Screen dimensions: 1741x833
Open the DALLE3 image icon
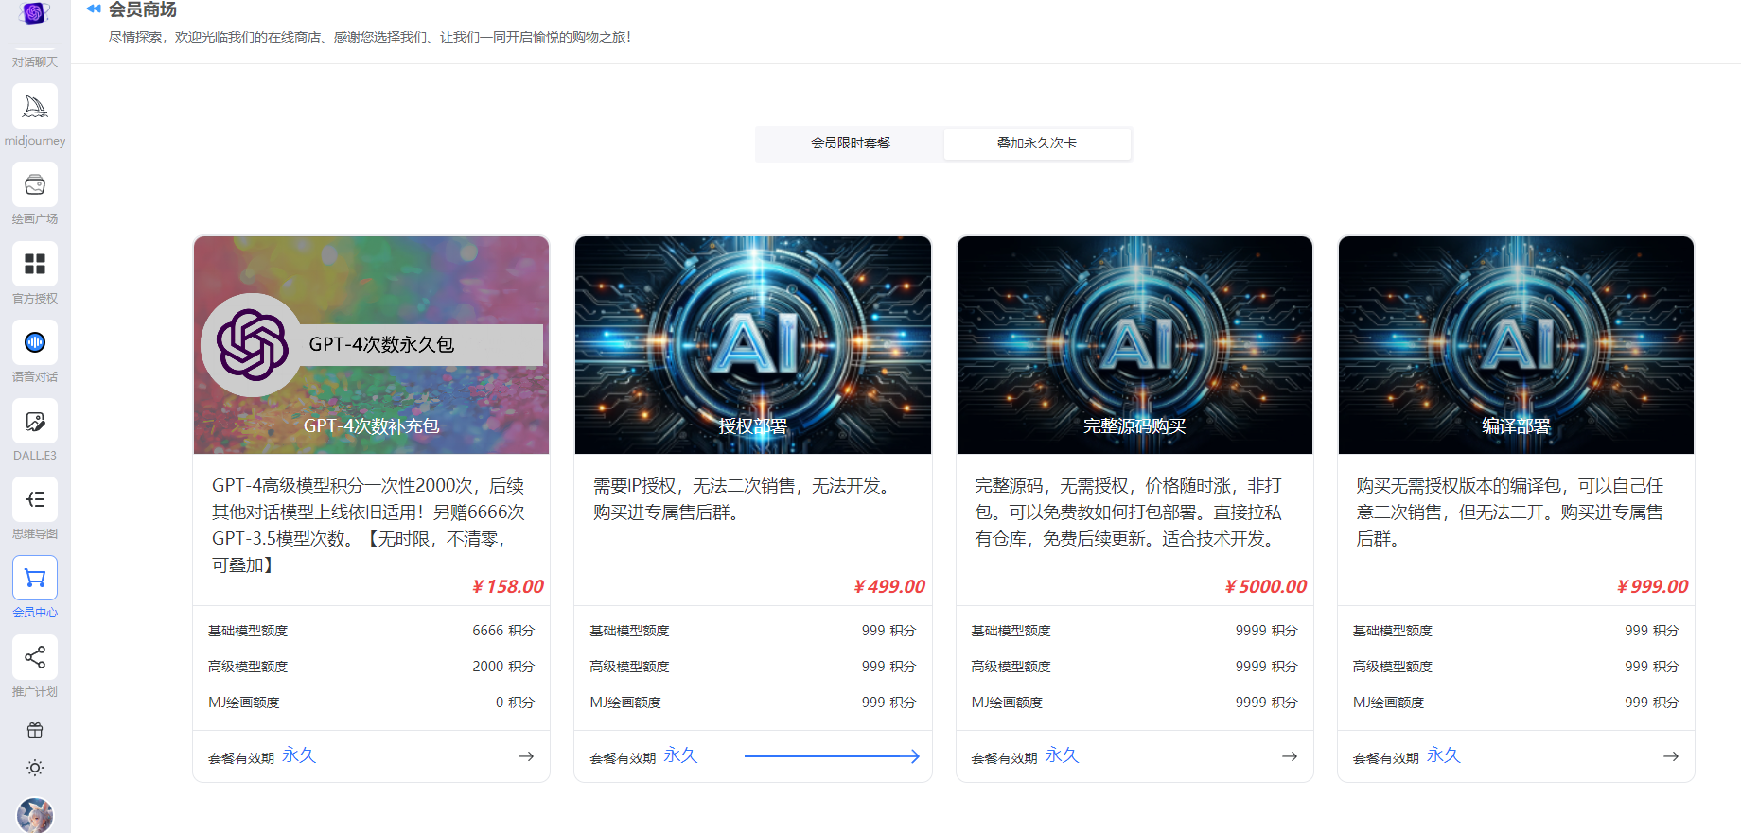coord(35,421)
